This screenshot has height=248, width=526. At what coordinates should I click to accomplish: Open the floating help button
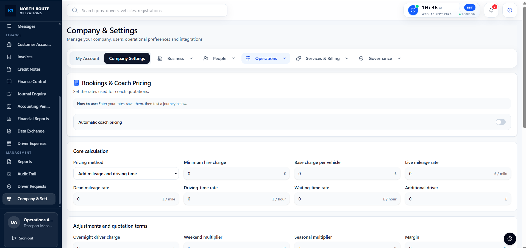[510, 239]
